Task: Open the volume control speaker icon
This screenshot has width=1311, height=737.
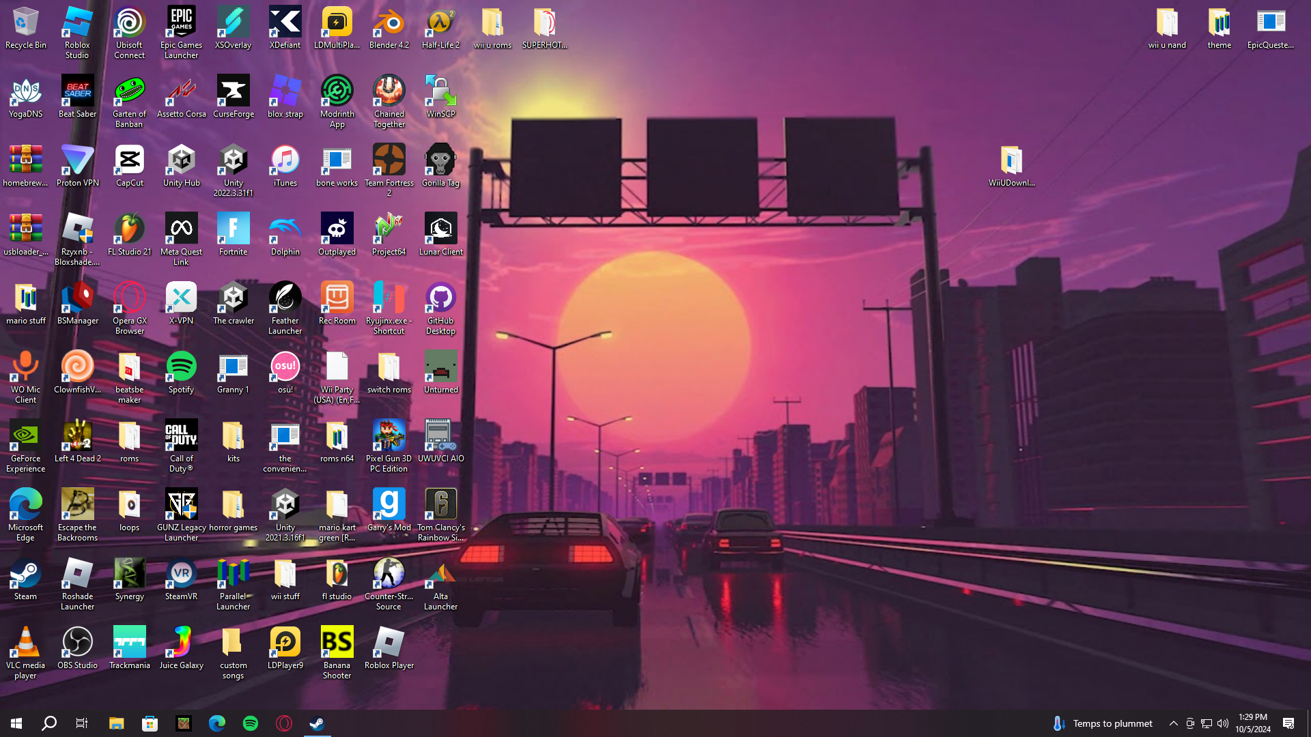Action: pos(1222,723)
